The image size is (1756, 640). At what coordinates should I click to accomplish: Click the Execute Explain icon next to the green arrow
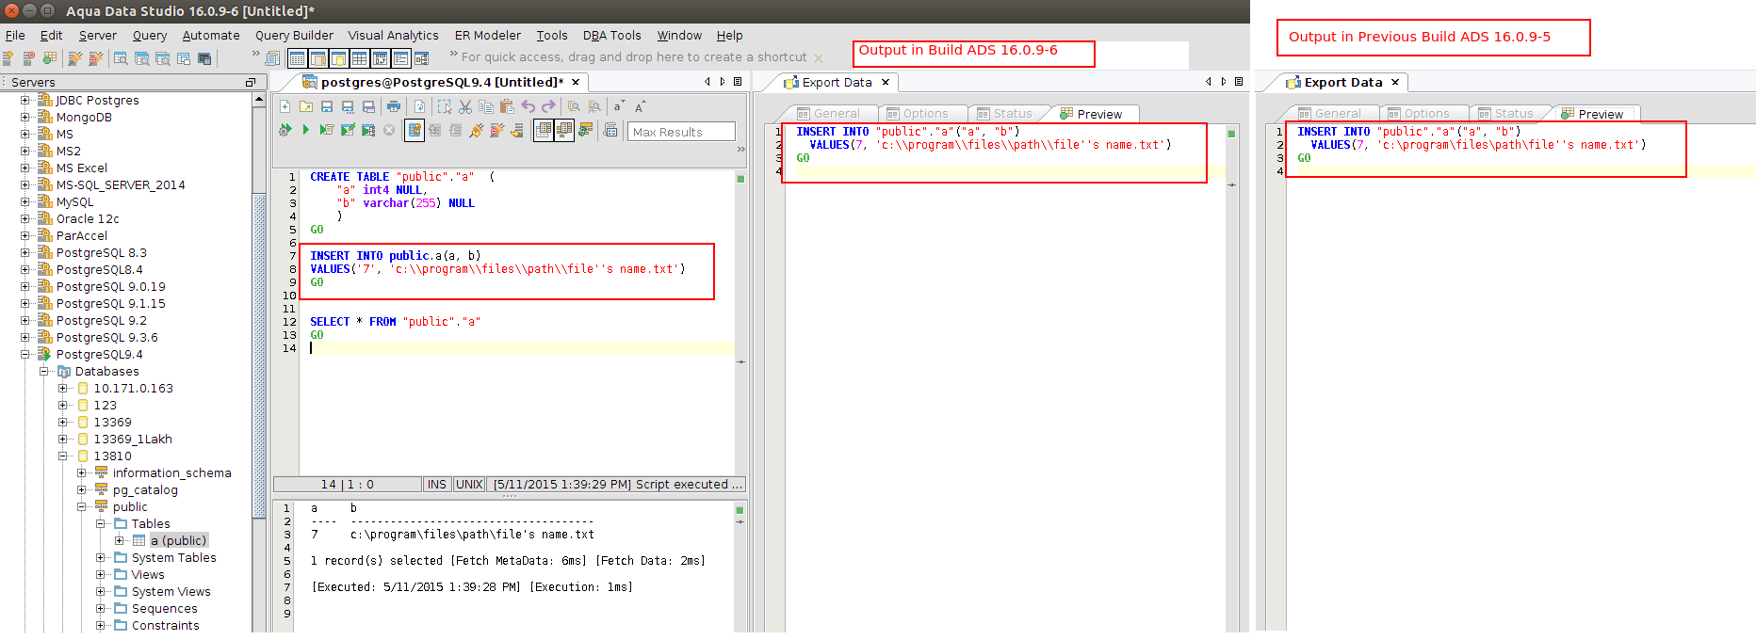click(327, 130)
